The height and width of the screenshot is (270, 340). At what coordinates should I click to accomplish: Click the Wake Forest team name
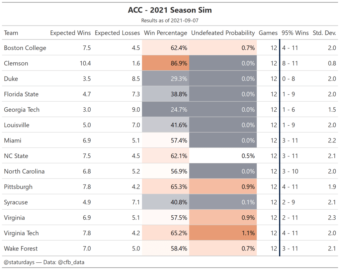click(x=21, y=248)
